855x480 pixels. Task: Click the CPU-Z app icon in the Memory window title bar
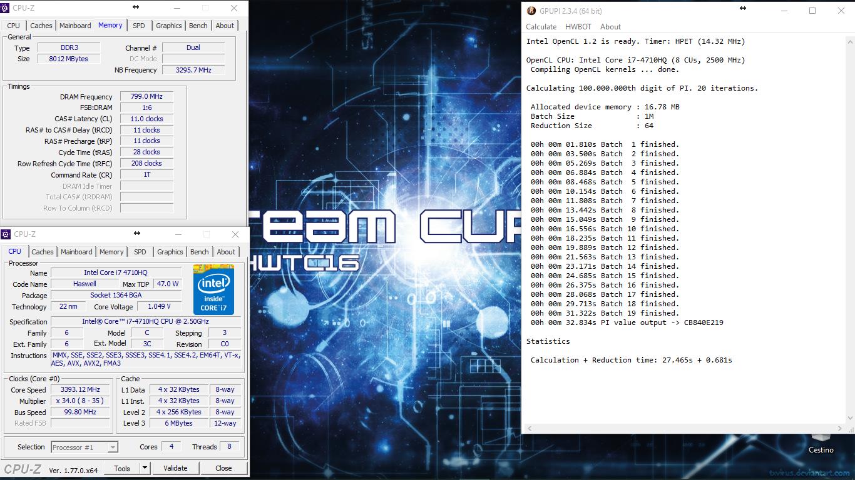pyautogui.click(x=5, y=7)
